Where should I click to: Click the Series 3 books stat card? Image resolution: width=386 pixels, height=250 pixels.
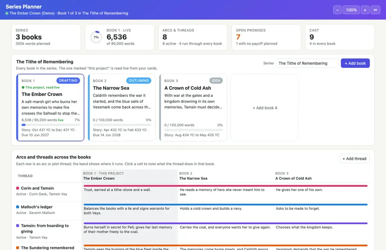pyautogui.click(x=46, y=37)
